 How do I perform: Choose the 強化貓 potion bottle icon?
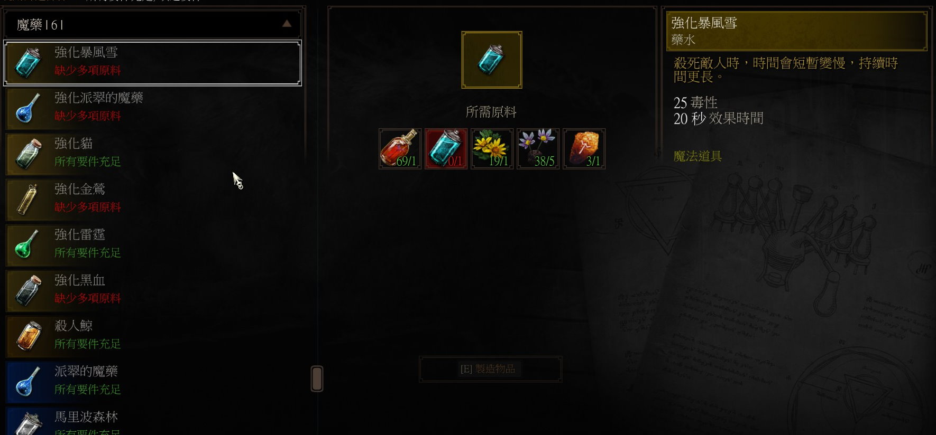[28, 154]
